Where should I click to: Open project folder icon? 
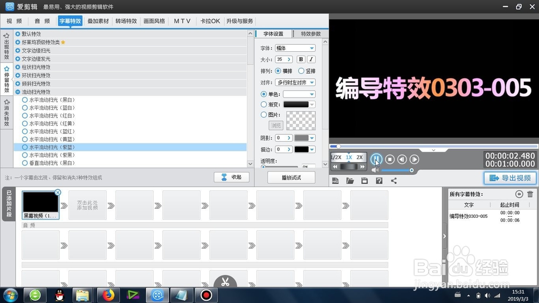(x=350, y=181)
